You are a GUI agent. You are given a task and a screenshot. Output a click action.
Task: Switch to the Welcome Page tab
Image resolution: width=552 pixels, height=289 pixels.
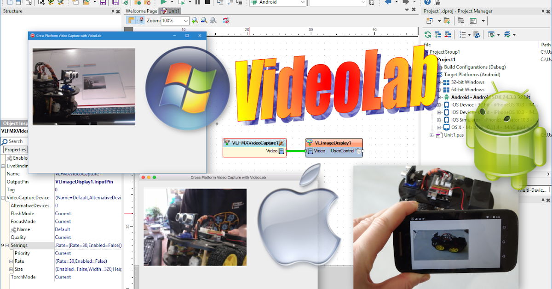tap(142, 11)
